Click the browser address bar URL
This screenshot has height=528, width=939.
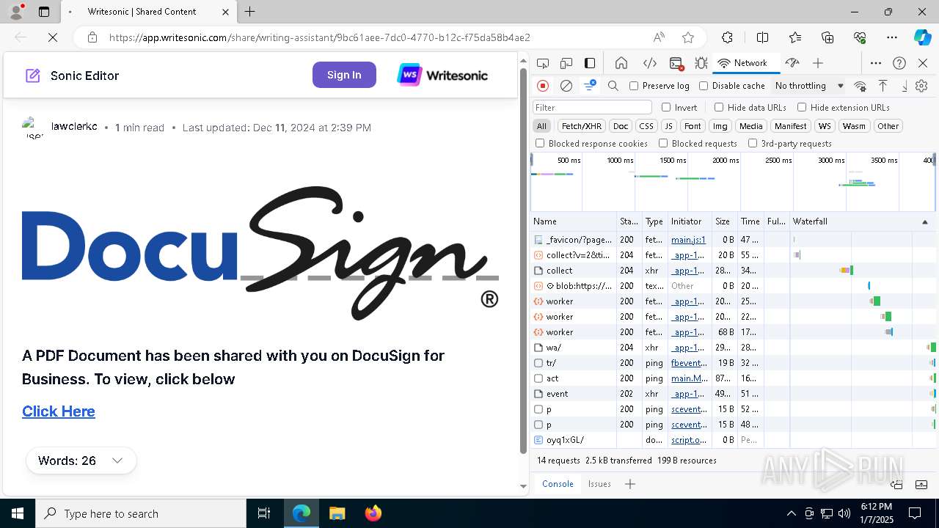(x=319, y=37)
